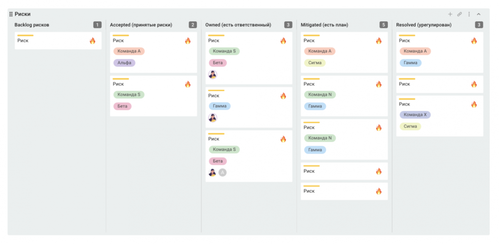Select the Сигма tag in Resolved column
This screenshot has height=244, width=499.
(x=410, y=126)
